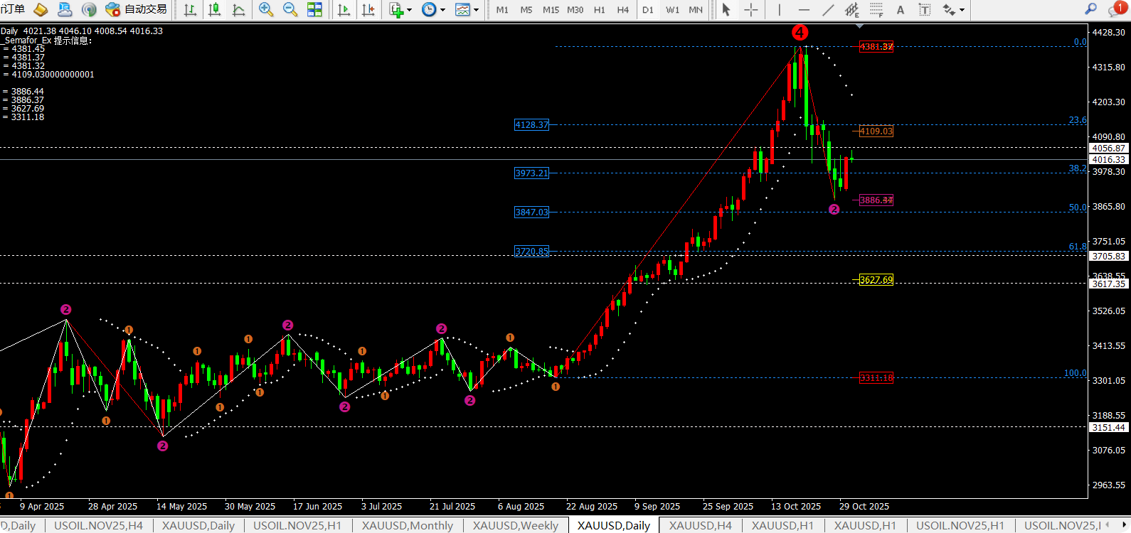Viewport: 1131px width, 533px height.
Task: Switch timeframe to H1
Action: pos(600,10)
